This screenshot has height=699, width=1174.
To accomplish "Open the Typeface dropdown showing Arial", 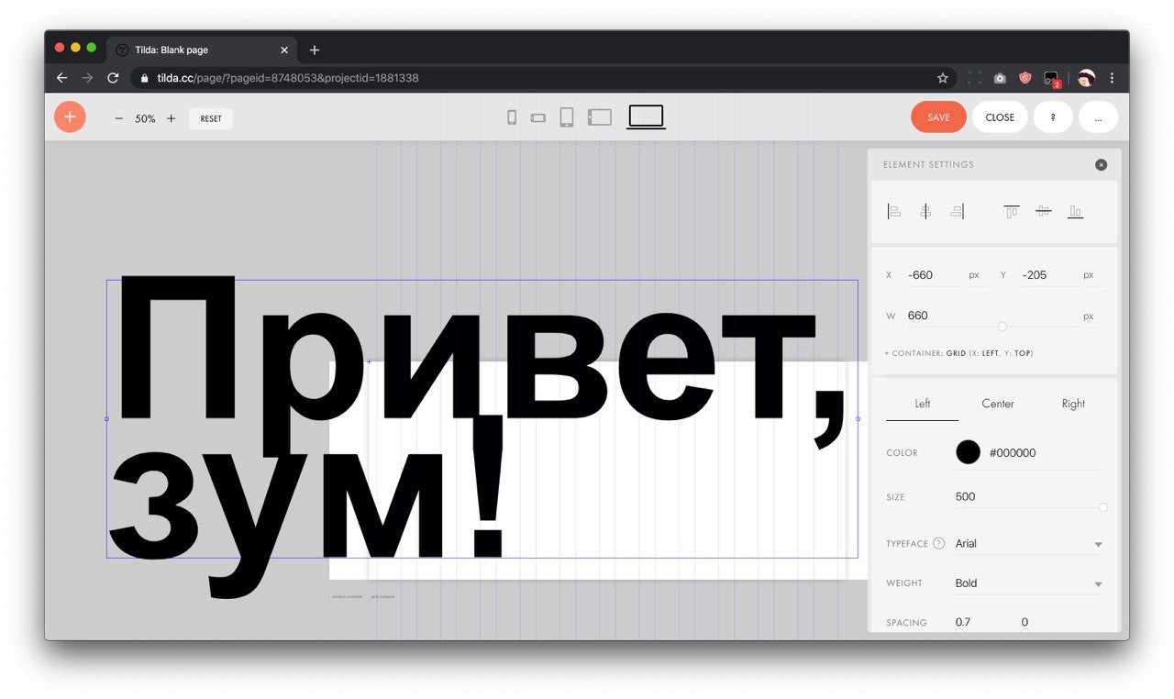I will point(1029,544).
